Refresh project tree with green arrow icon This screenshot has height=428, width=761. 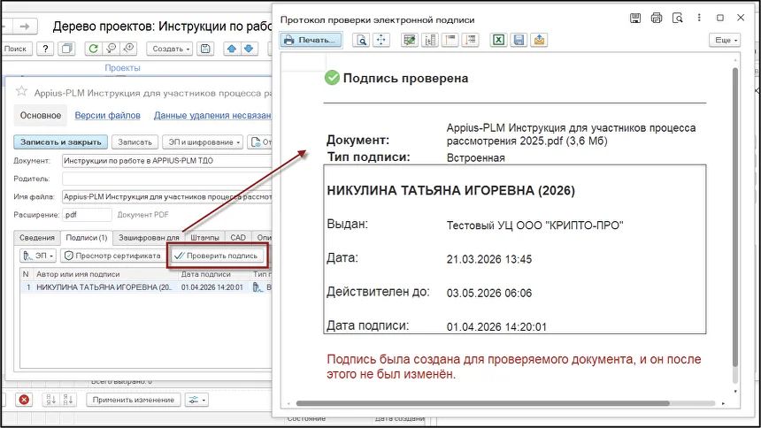93,49
